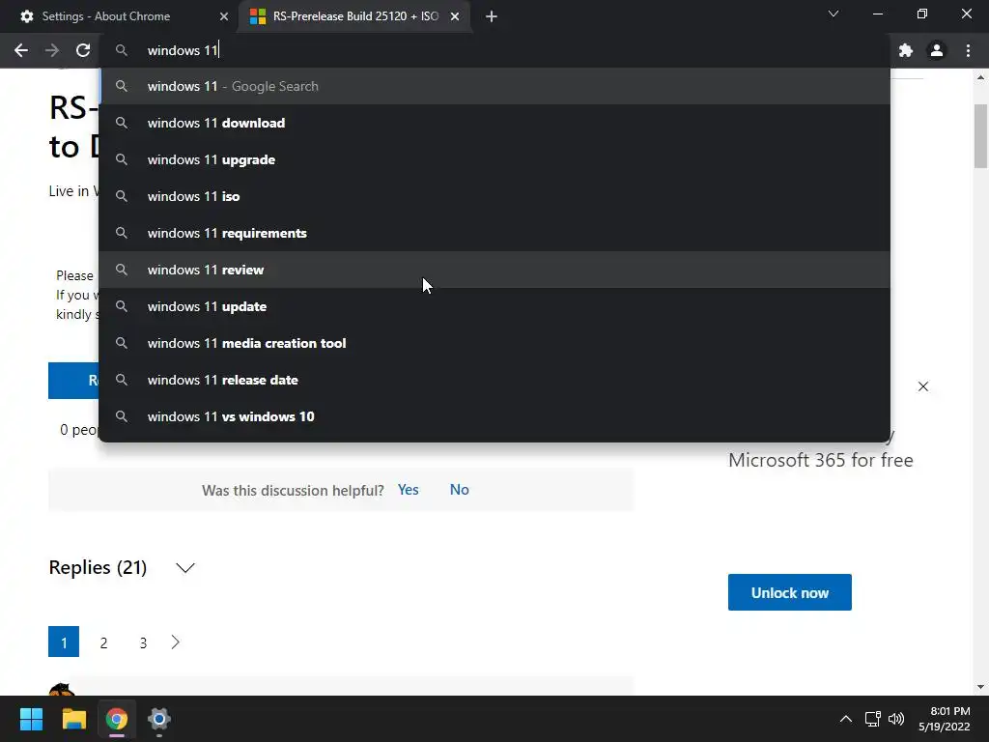Open network status tray icon
989x742 pixels.
click(873, 719)
